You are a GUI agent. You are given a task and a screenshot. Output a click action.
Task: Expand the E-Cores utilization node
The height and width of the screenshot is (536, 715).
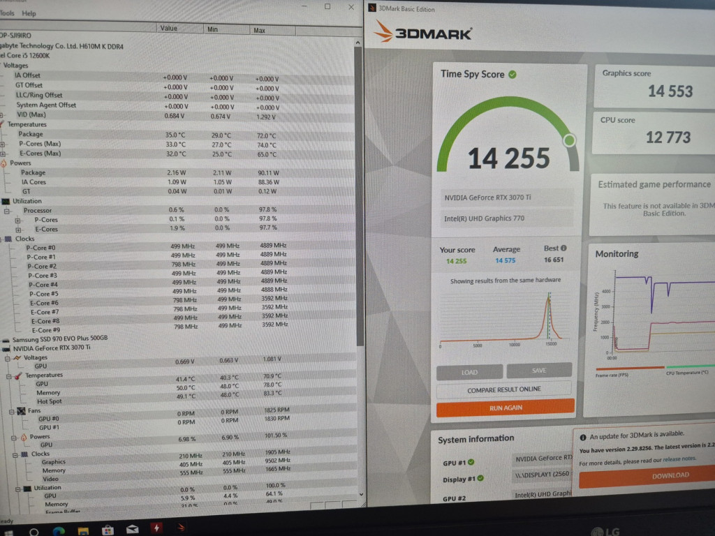point(18,230)
